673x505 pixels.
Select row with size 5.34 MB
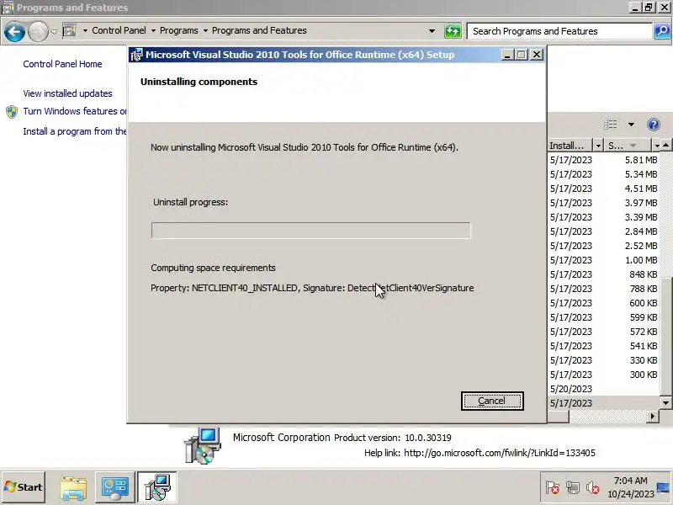[x=603, y=174]
